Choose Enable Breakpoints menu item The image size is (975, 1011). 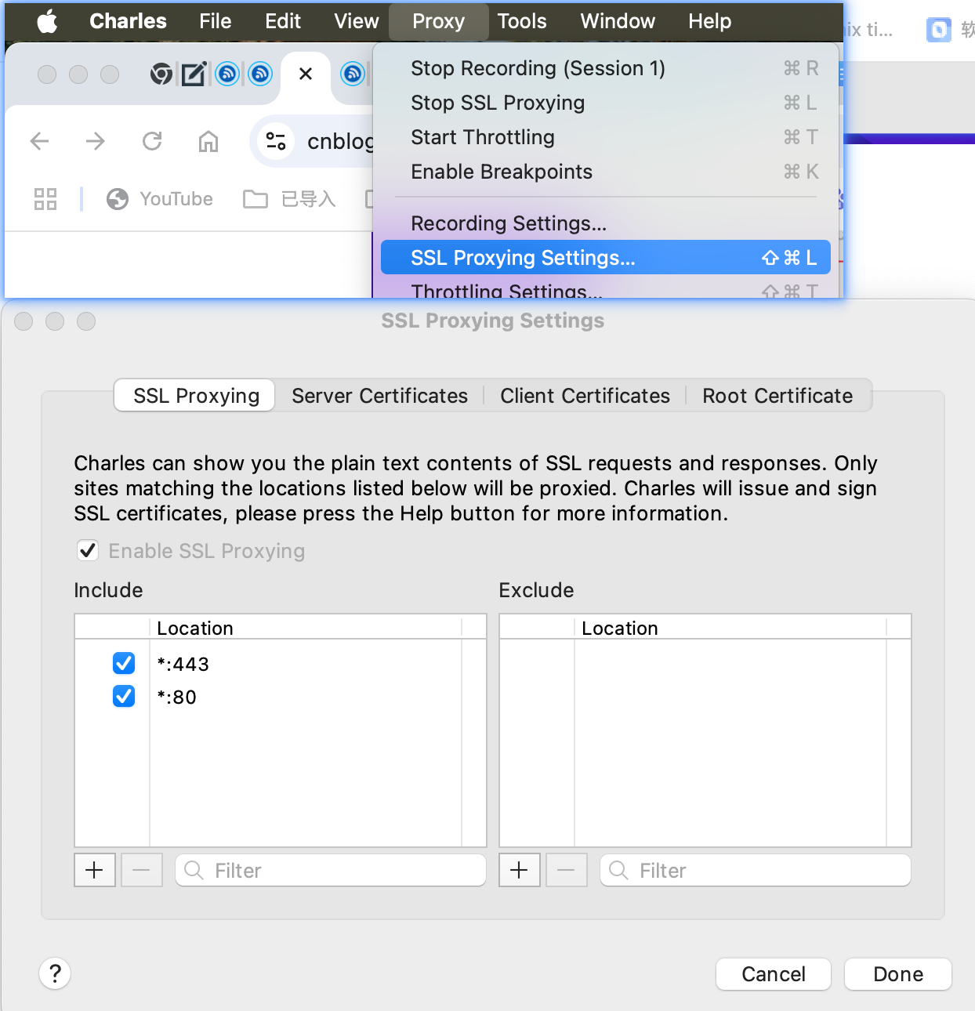pos(605,172)
